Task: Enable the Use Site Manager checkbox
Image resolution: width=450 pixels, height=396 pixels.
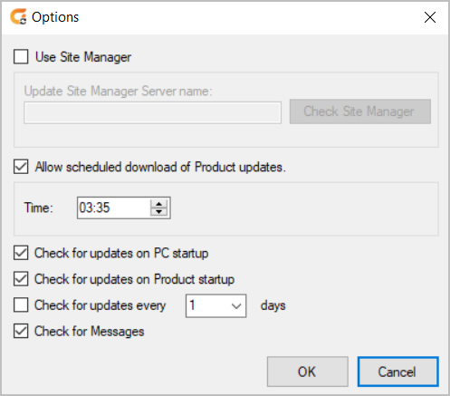Action: [21, 57]
